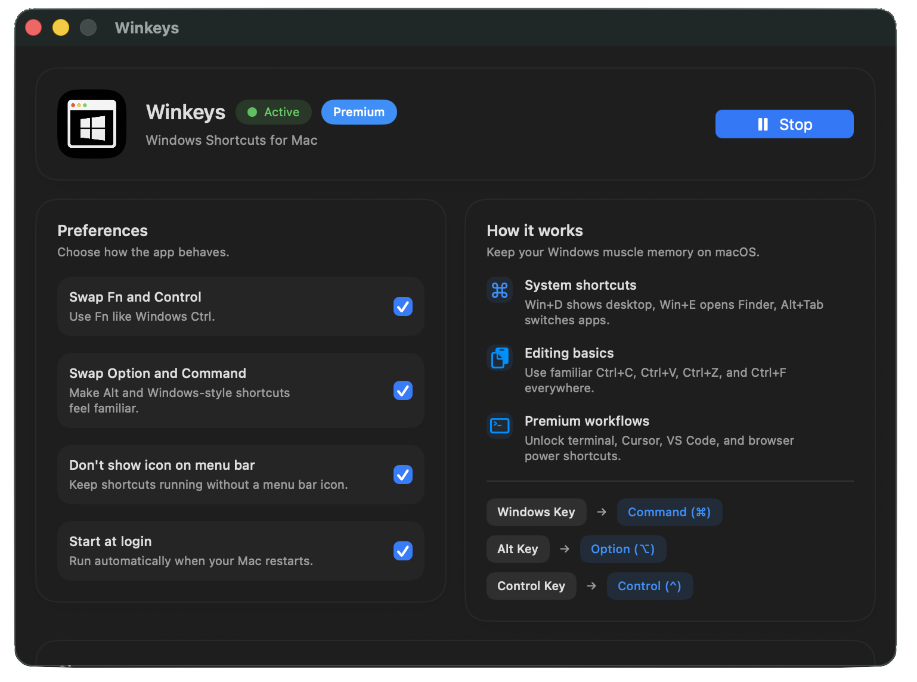Minimize the Winkeys window

(x=61, y=27)
